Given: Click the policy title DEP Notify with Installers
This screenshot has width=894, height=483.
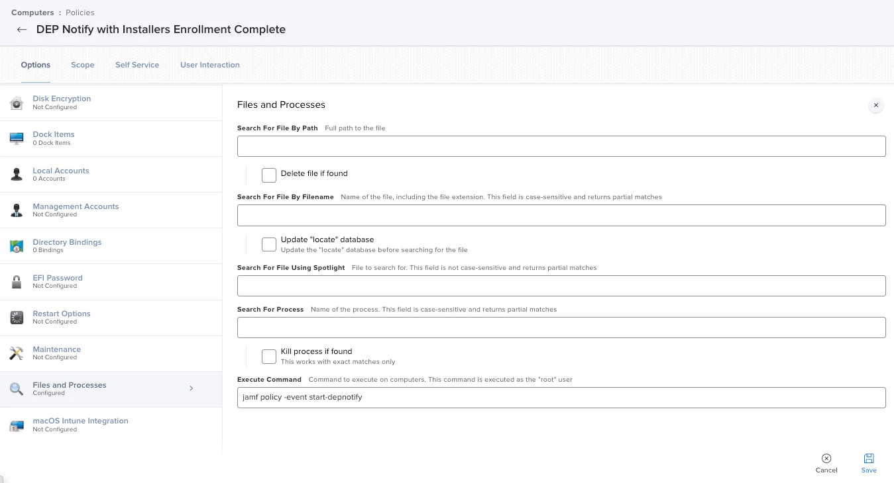Looking at the screenshot, I should pyautogui.click(x=161, y=29).
